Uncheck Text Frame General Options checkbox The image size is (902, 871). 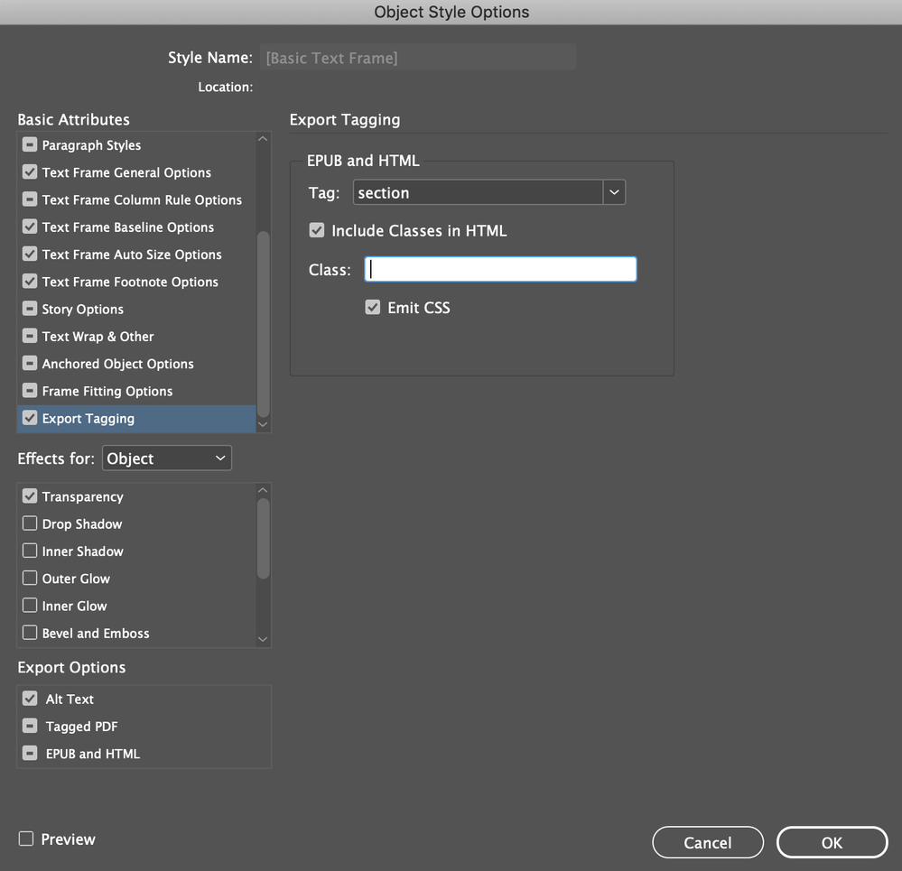pos(30,171)
